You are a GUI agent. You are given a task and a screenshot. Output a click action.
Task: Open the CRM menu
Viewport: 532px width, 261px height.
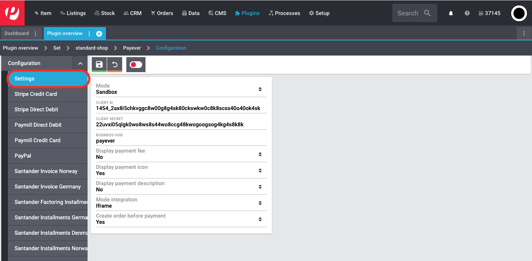click(x=133, y=13)
